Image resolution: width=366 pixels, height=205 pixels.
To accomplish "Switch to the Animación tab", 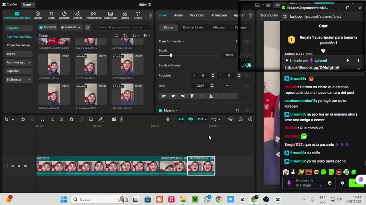I will [219, 15].
